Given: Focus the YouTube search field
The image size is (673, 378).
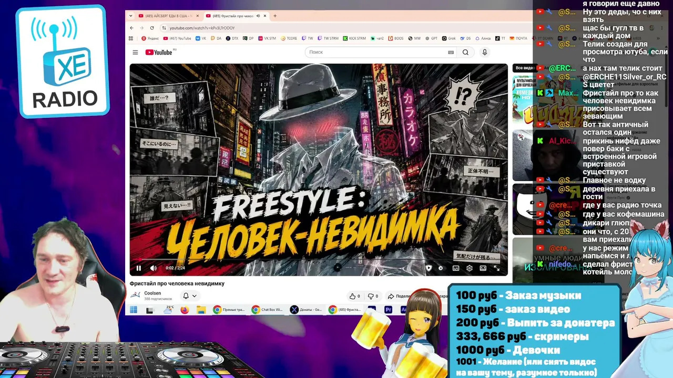Looking at the screenshot, I should coord(376,52).
